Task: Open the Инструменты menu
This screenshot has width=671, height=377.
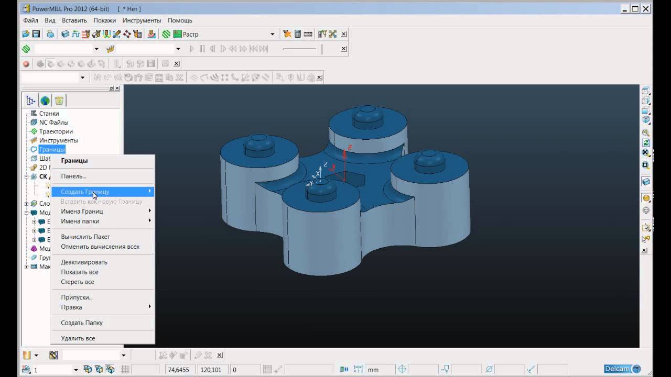Action: pyautogui.click(x=142, y=20)
